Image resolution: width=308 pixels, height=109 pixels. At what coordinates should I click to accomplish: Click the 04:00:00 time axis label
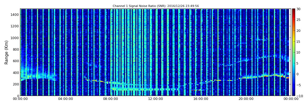(x=65, y=99)
